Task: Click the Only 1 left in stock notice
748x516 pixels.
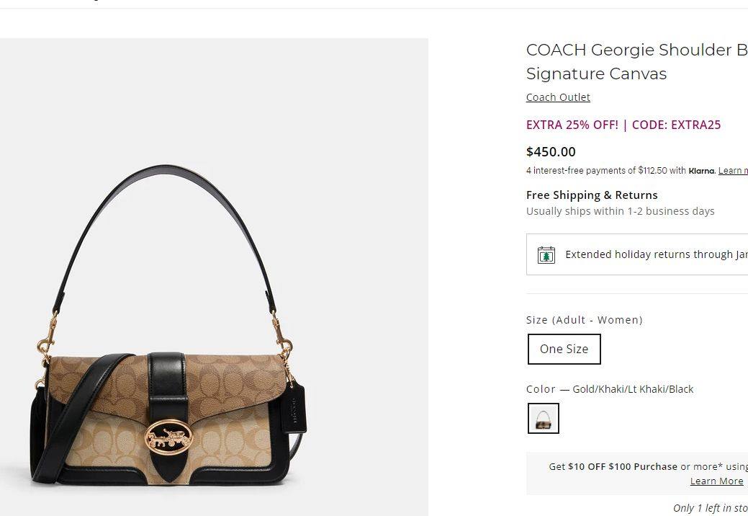Action: 710,508
